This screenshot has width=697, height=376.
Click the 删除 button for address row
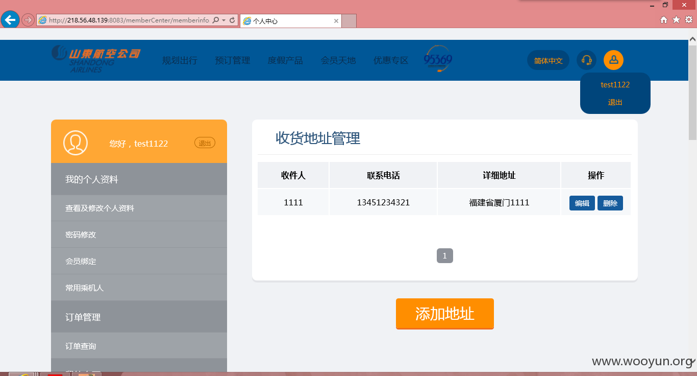tap(610, 203)
